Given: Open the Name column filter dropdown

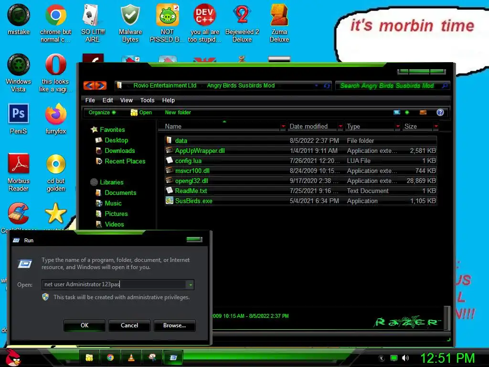Looking at the screenshot, I should (x=283, y=126).
